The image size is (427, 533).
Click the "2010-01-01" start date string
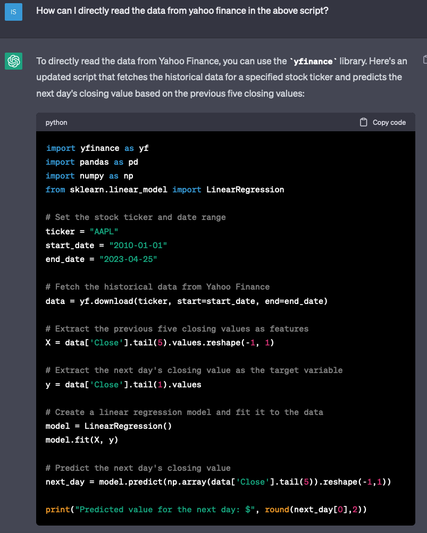(138, 245)
